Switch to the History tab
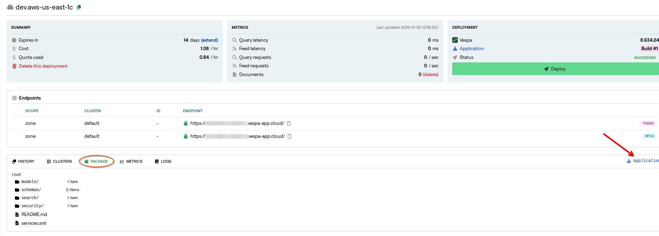 (23, 162)
